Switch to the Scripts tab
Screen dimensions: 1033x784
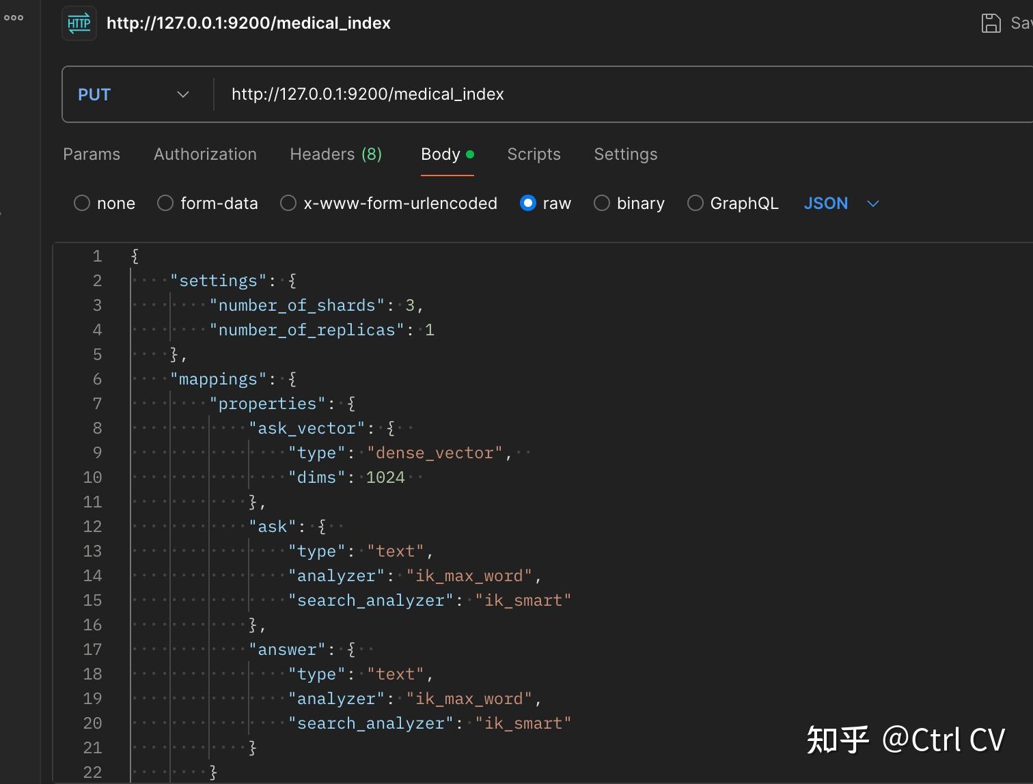tap(534, 154)
